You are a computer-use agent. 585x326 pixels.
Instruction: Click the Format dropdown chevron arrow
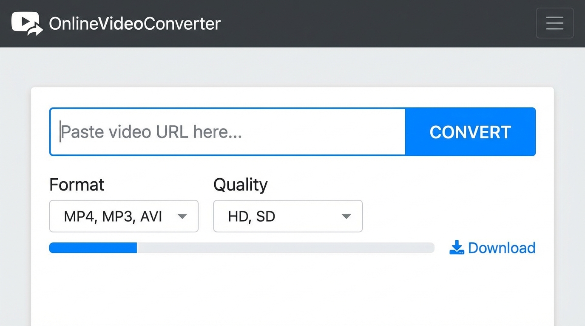[182, 216]
